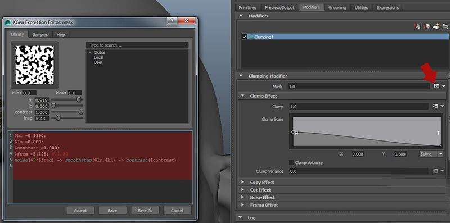
Task: Click the Max value field
Action: 75,93
